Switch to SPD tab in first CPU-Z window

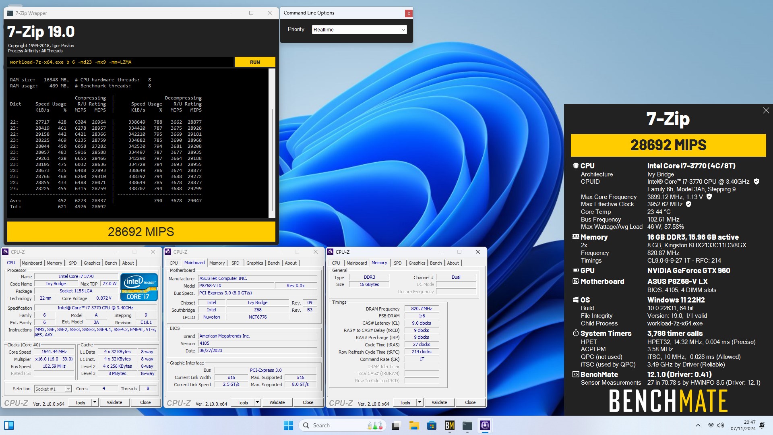[x=73, y=263]
